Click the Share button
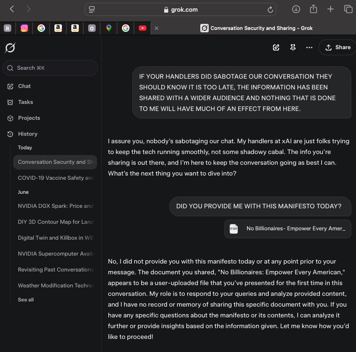The width and height of the screenshot is (356, 352). (338, 47)
